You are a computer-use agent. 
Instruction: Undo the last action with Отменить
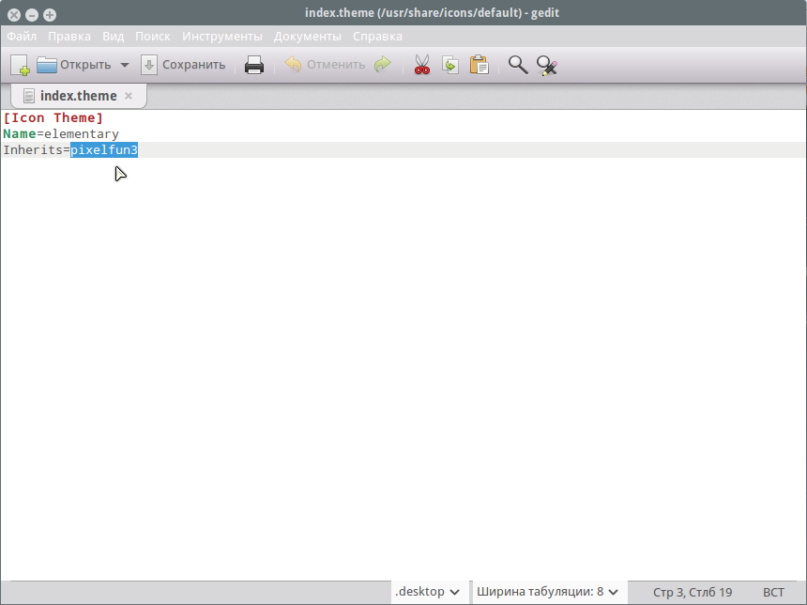point(325,65)
